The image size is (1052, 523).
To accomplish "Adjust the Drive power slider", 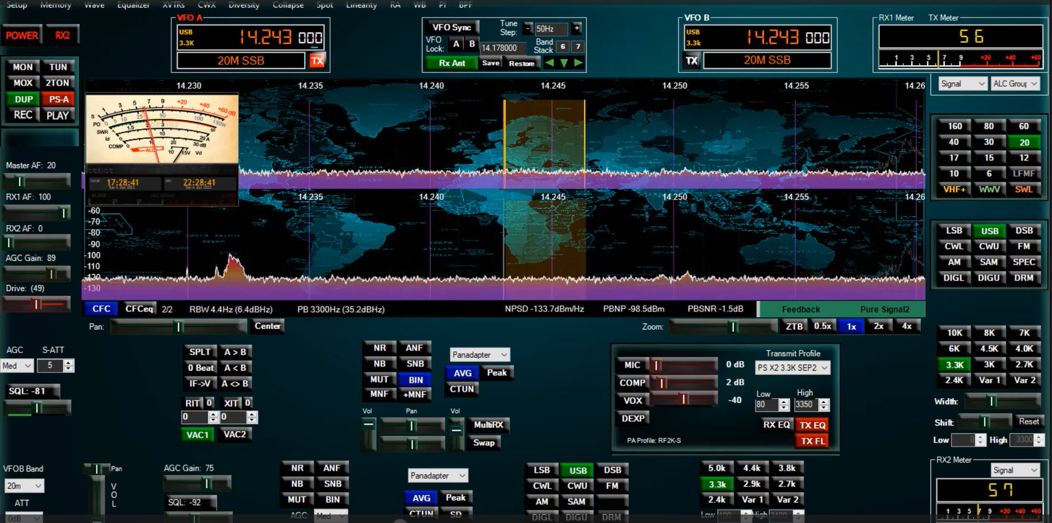I will [36, 305].
